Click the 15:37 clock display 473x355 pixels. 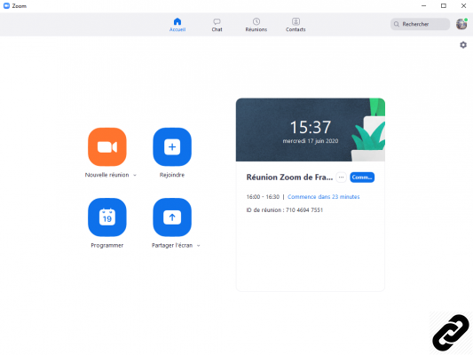[x=311, y=127]
